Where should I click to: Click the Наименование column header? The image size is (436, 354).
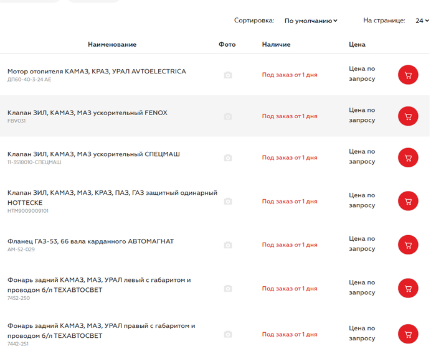[112, 44]
